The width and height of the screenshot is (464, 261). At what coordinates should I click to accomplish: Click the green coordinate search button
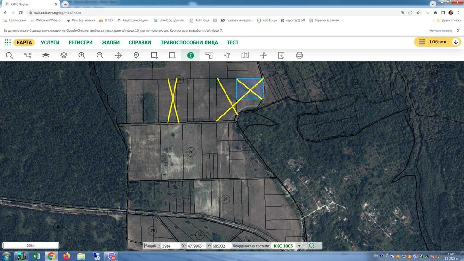(312, 246)
